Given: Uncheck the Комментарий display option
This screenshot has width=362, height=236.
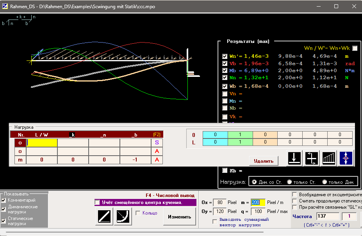Looking at the screenshot, I should pyautogui.click(x=4, y=200).
